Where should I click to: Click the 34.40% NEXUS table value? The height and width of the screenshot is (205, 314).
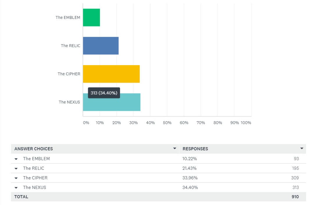coord(190,187)
